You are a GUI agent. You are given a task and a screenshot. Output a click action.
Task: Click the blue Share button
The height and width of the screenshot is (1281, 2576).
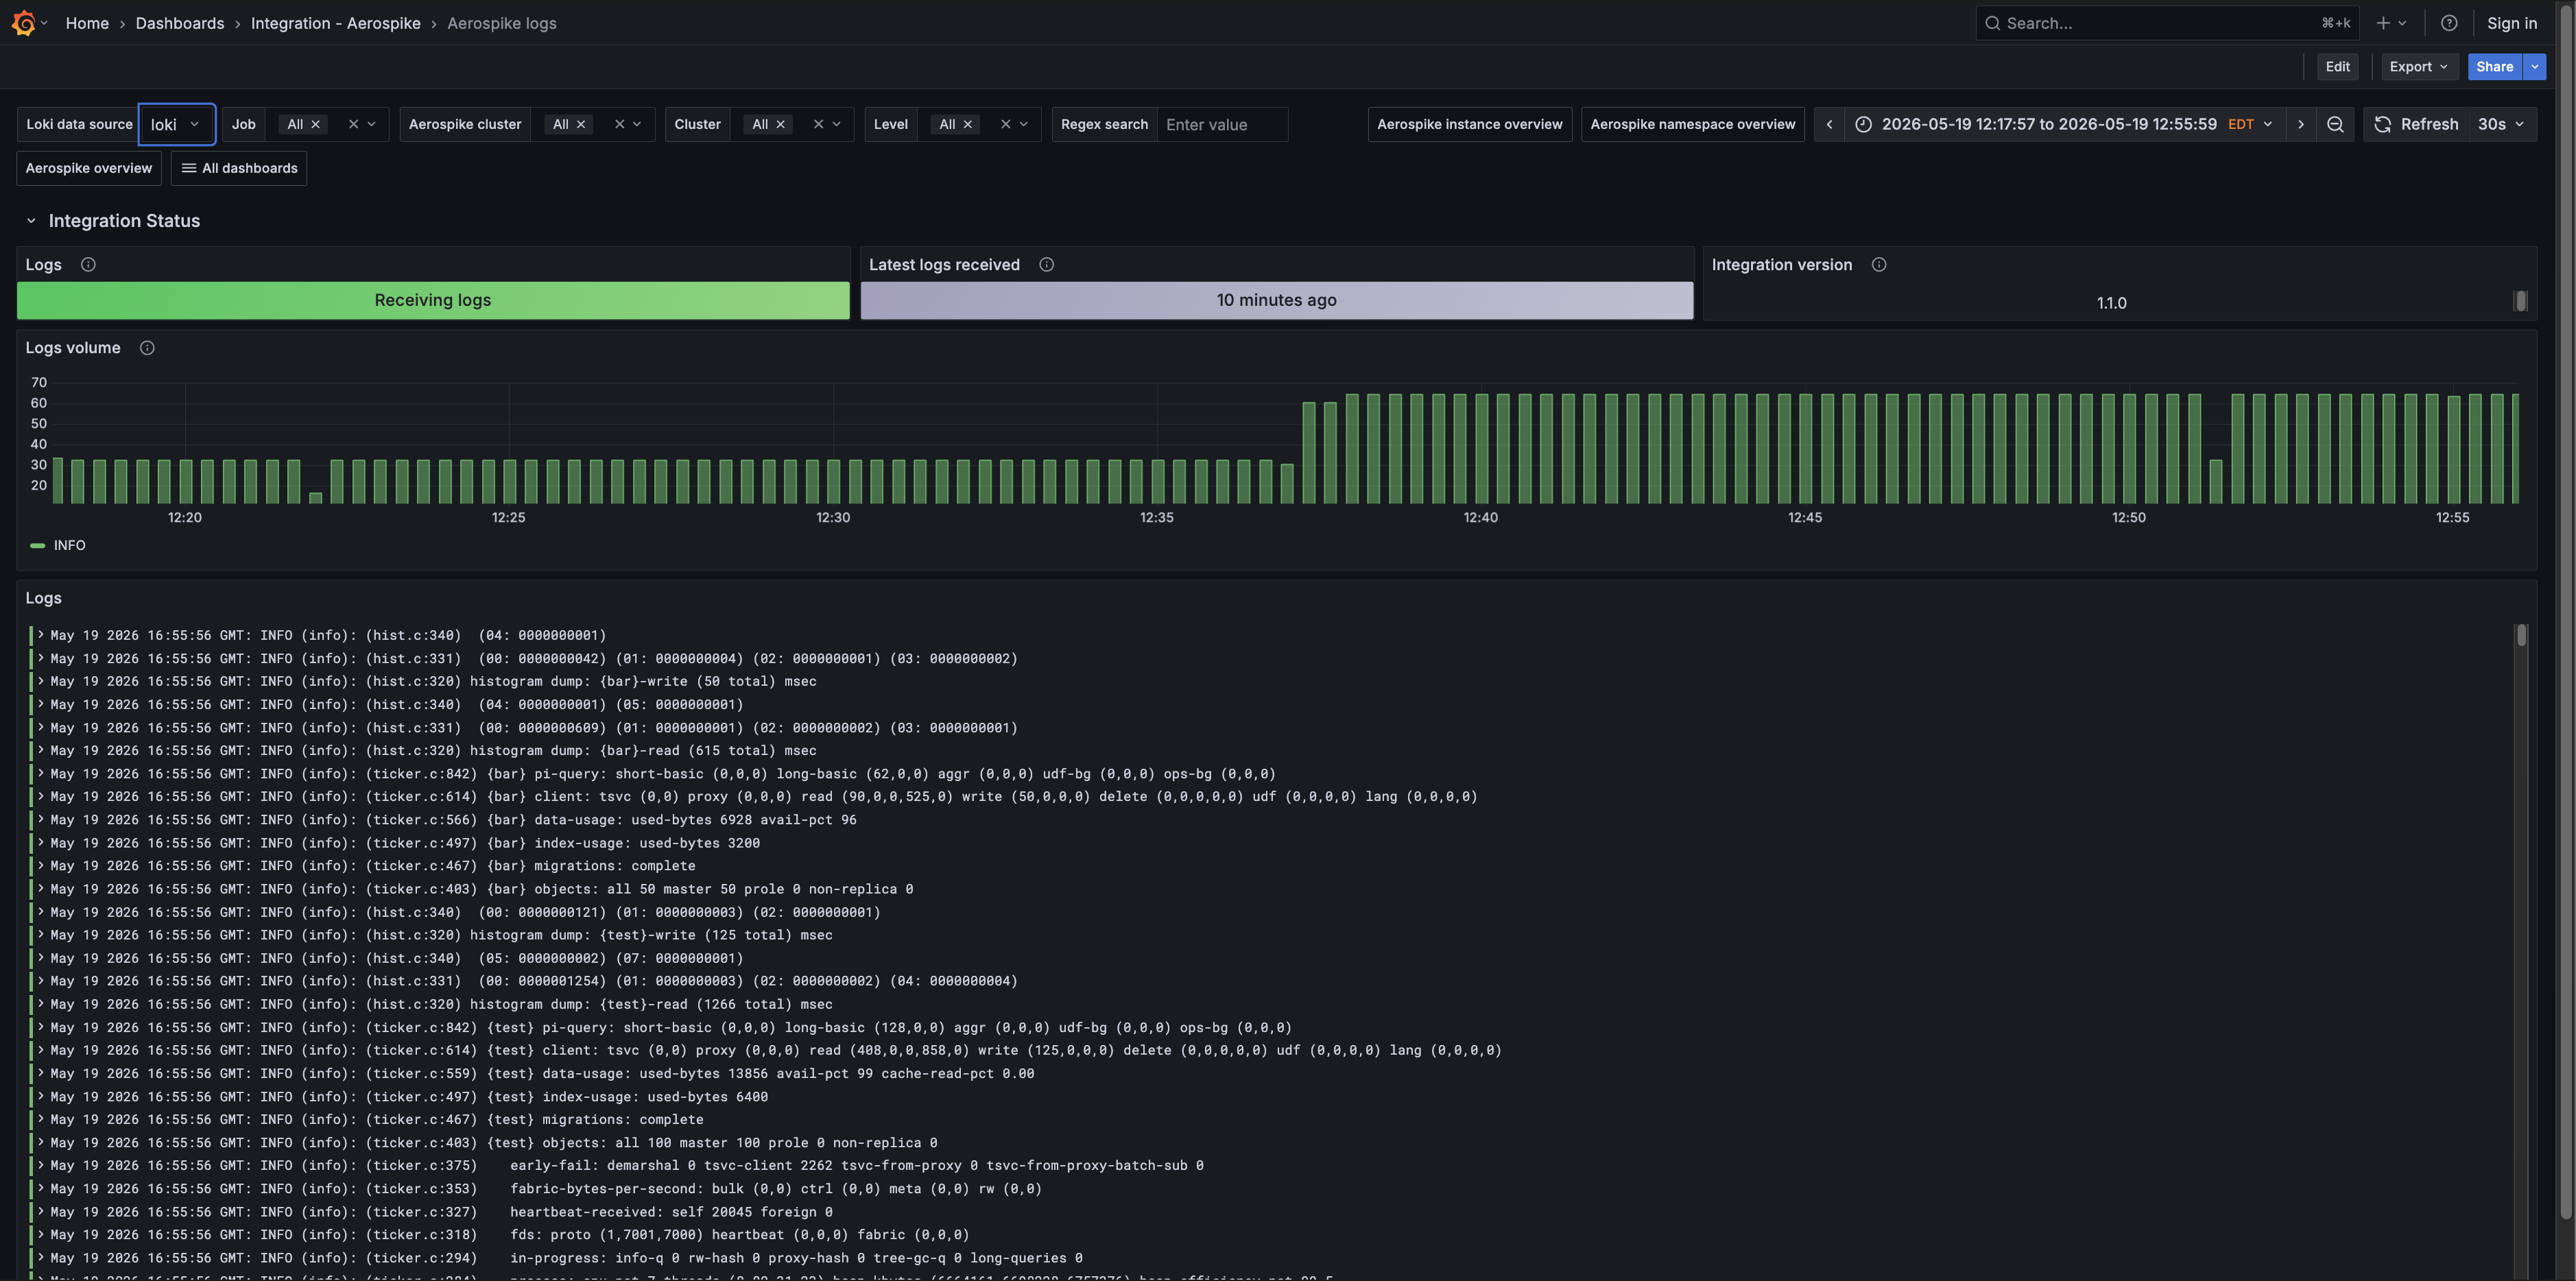[x=2494, y=67]
